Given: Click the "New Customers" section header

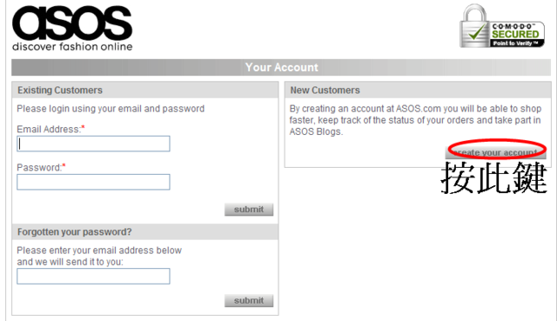Looking at the screenshot, I should pyautogui.click(x=418, y=90).
